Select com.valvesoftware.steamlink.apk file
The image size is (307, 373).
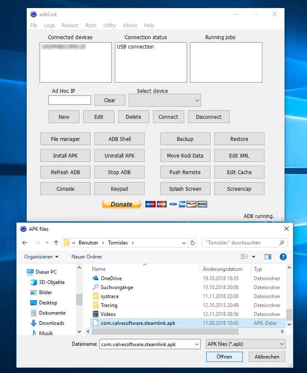click(138, 323)
